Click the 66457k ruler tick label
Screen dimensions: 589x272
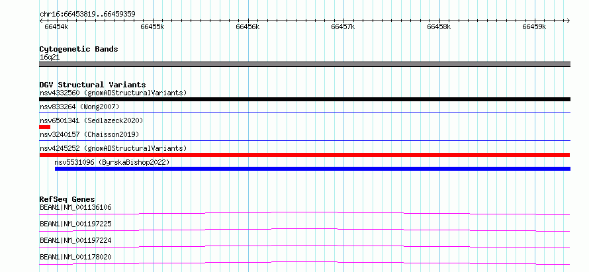point(343,26)
